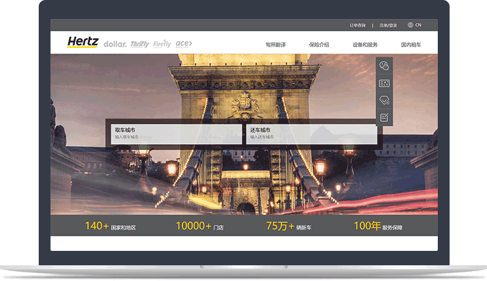Open the 设备和服务 menu

[365, 45]
